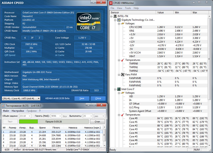Open the Tools menu in HWMonitor
Screen dimensions: 213x153
tap(128, 8)
